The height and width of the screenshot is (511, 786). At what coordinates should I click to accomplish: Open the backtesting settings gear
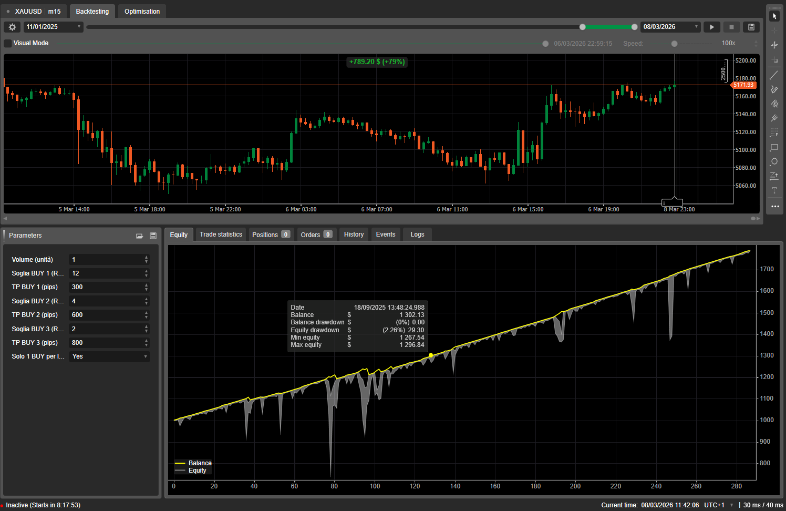tap(12, 26)
